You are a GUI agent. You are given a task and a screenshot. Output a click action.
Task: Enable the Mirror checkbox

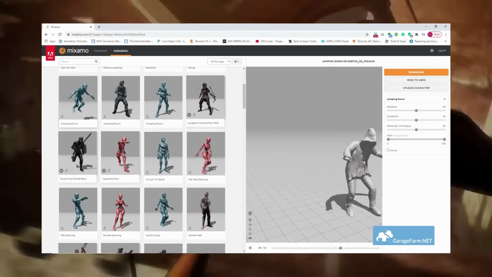coord(388,150)
